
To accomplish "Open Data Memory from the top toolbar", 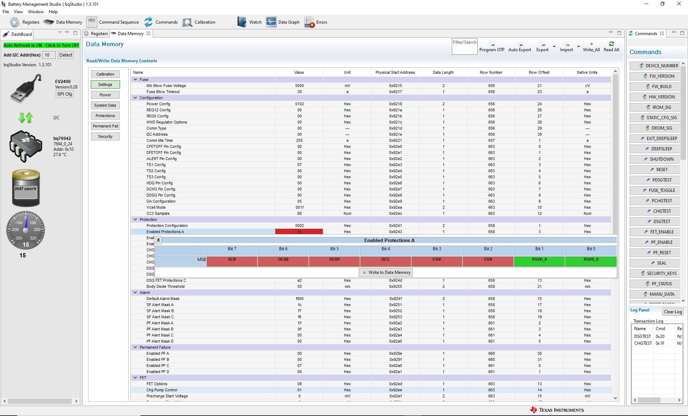I will pyautogui.click(x=63, y=22).
